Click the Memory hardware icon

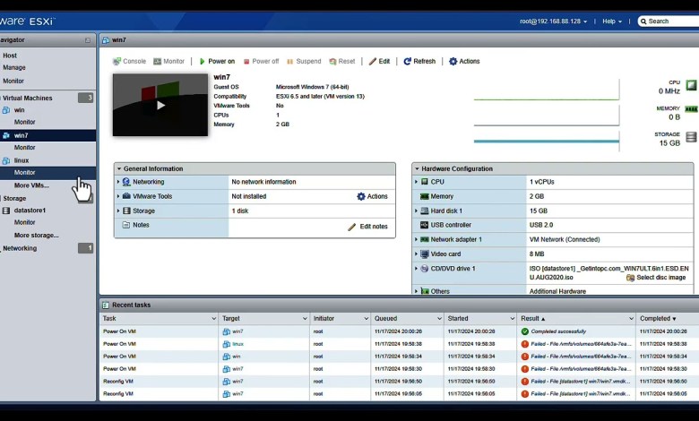[425, 196]
